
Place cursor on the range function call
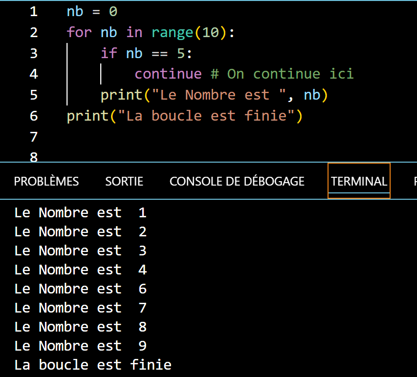pos(172,33)
